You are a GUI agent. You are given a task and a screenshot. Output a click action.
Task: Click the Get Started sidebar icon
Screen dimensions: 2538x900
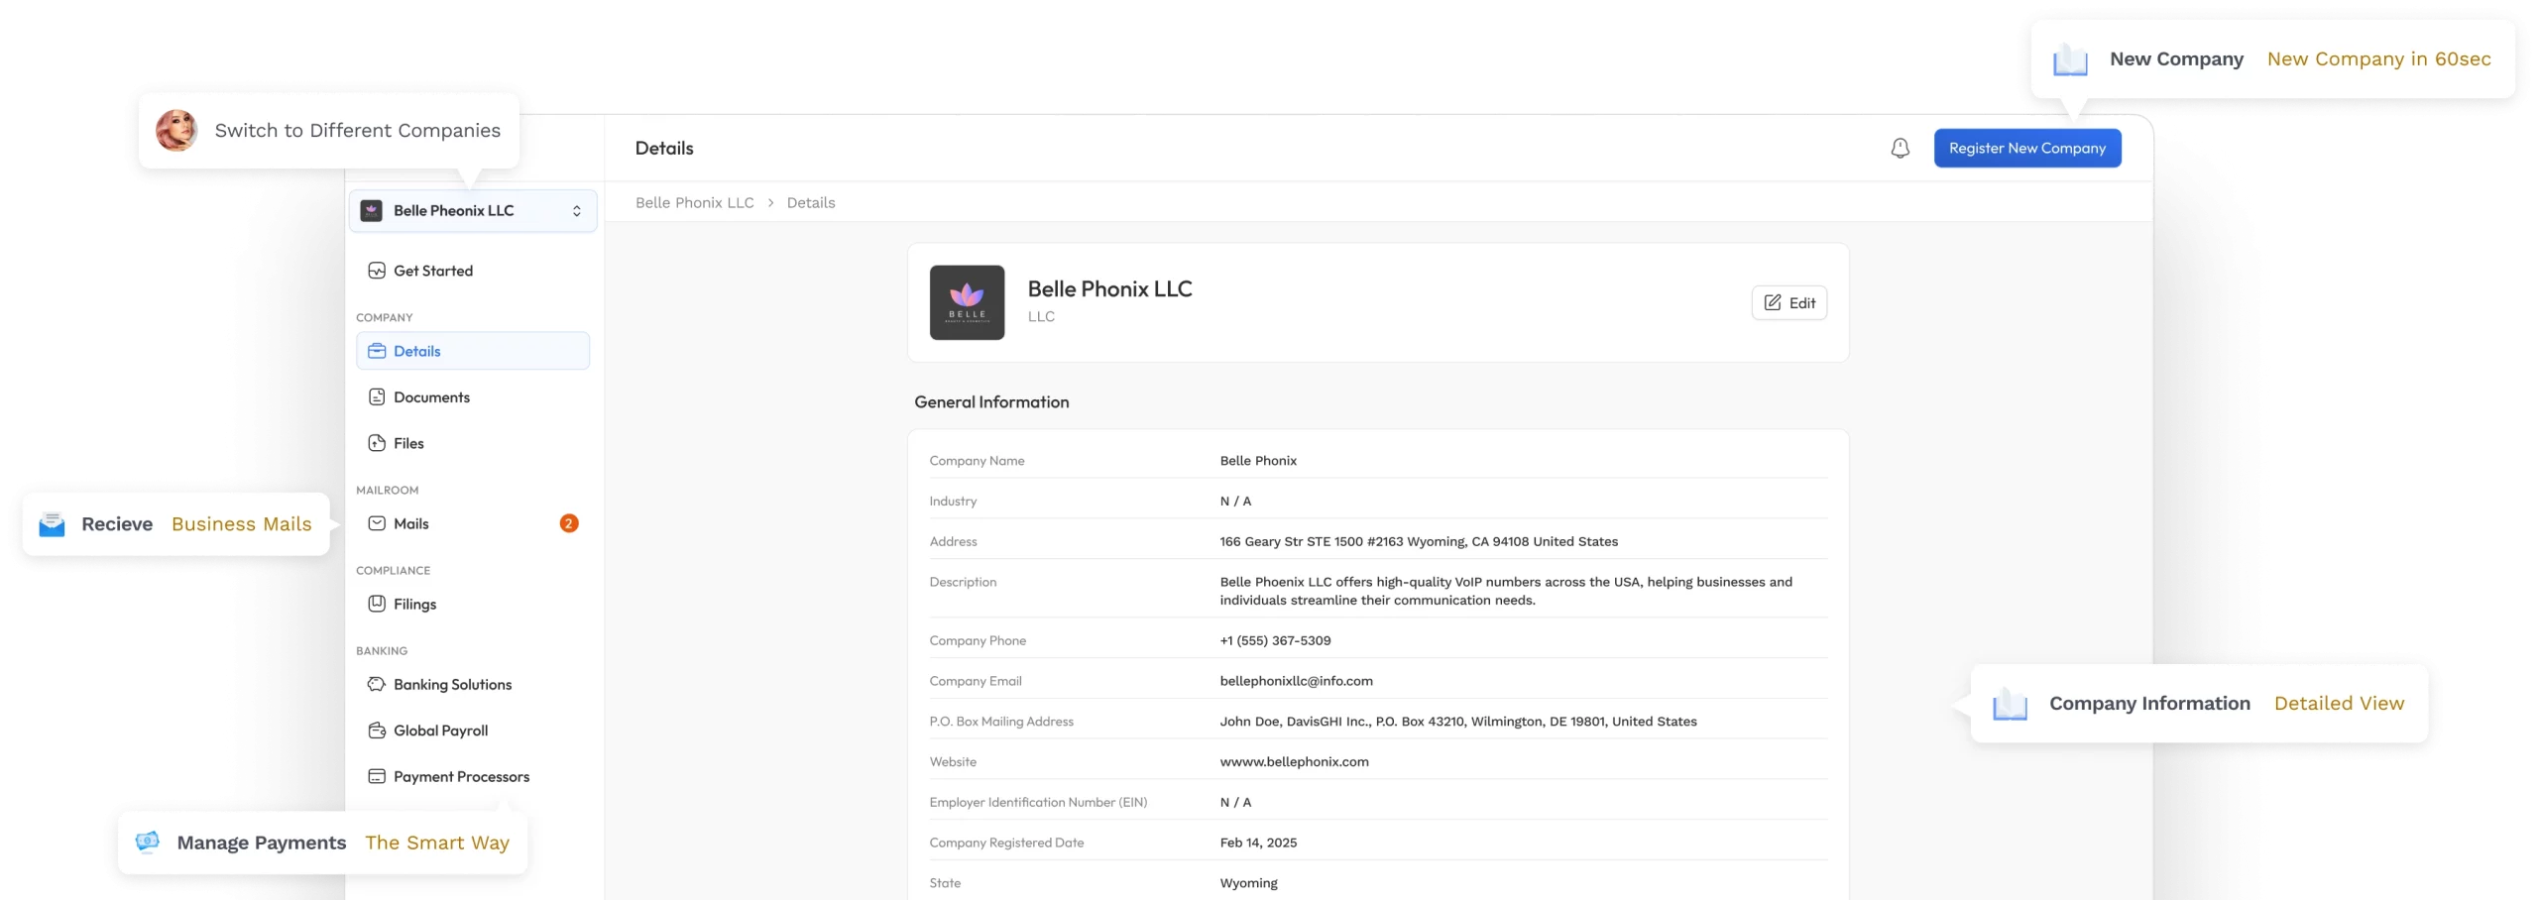[x=377, y=271]
